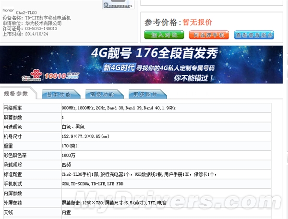Click the 重量 row label
288x219 pixels.
coord(8,146)
